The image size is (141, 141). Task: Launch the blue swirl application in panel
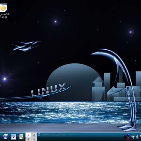(x=13, y=137)
